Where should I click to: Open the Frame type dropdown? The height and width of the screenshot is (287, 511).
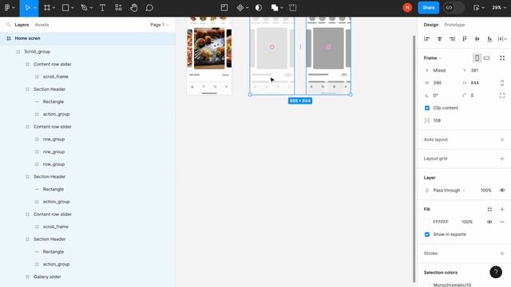[x=433, y=58]
